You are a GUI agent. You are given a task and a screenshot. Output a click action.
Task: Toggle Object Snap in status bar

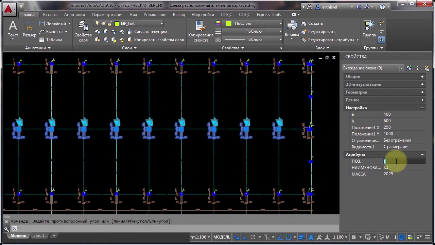tap(289, 237)
